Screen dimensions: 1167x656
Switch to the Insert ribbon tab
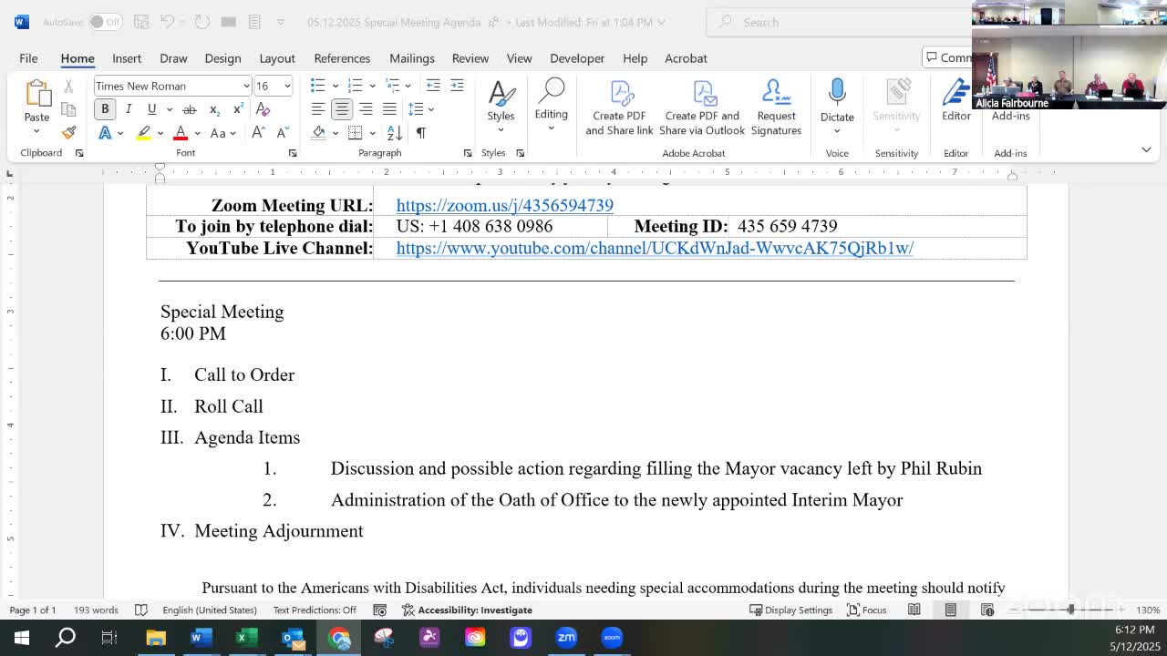[127, 58]
